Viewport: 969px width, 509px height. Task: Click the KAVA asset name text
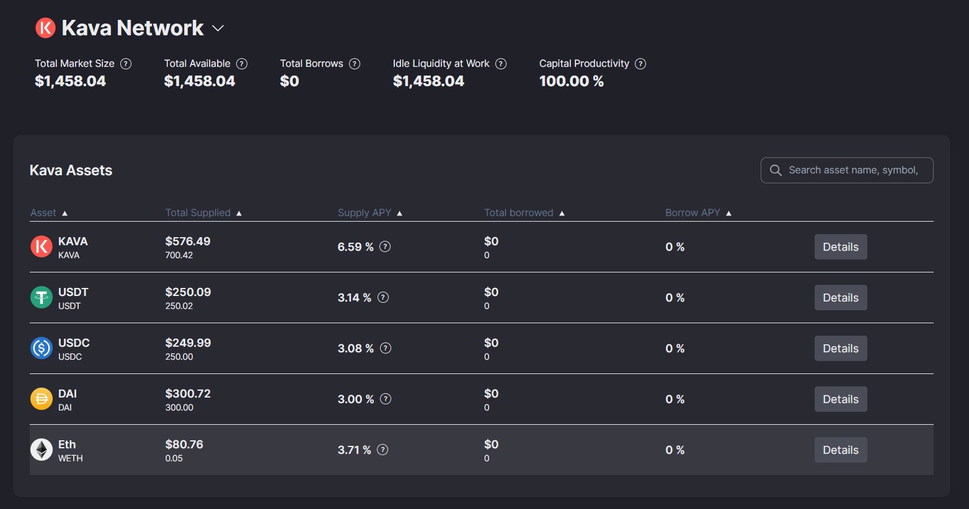73,241
